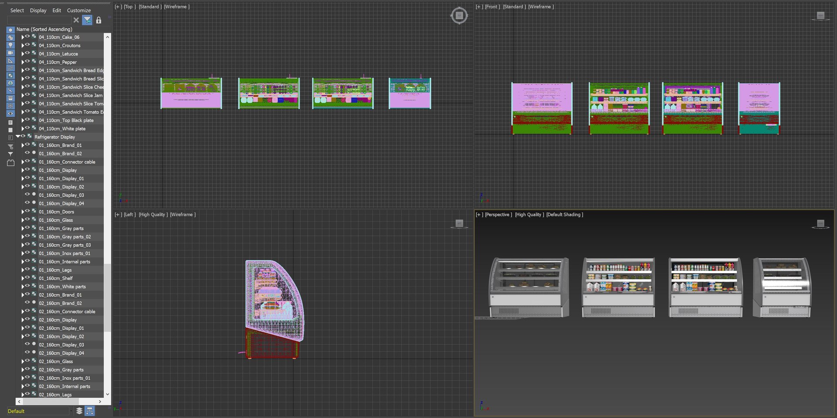Screen dimensions: 837x418
Task: Toggle eye for 01_160cm_Doors
Action: pos(27,211)
